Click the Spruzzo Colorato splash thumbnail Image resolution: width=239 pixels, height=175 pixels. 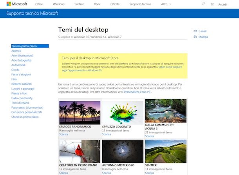point(123,113)
